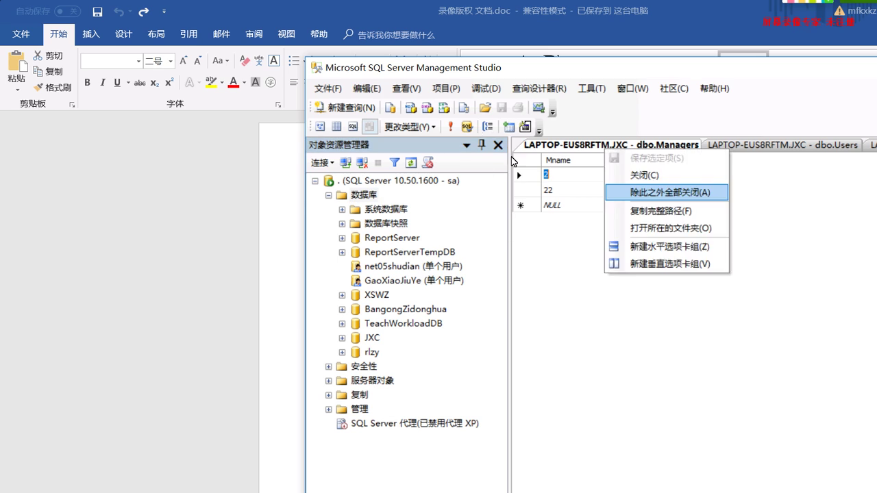The height and width of the screenshot is (493, 877).
Task: Toggle the 自动保存 switch in Word
Action: coord(67,12)
